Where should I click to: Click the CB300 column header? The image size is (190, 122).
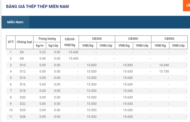(97, 39)
